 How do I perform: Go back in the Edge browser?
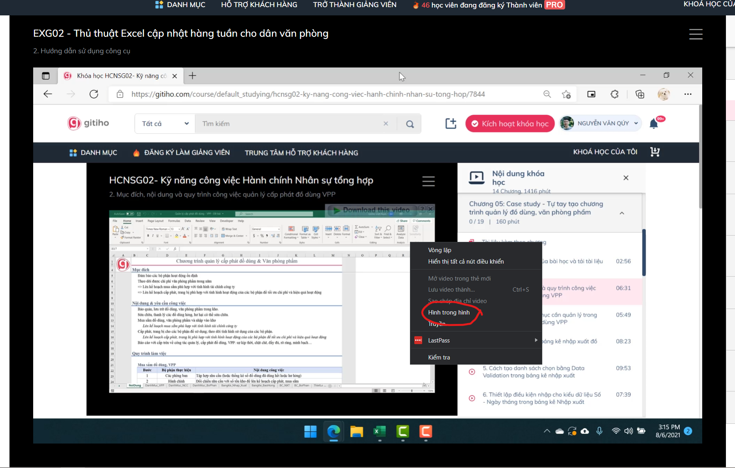point(48,94)
